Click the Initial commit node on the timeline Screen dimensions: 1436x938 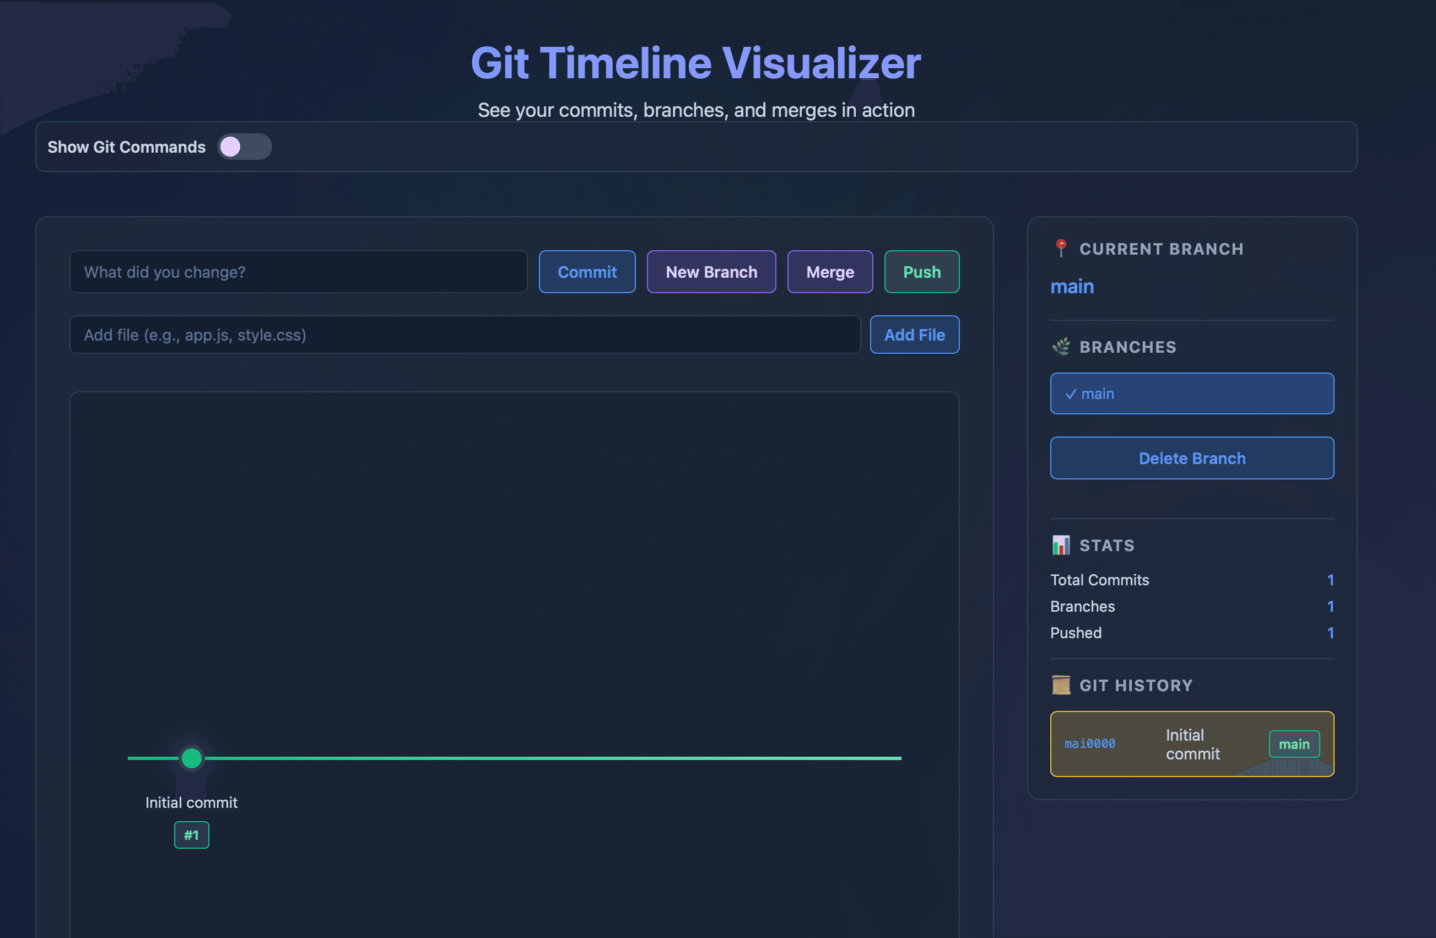[x=191, y=758]
